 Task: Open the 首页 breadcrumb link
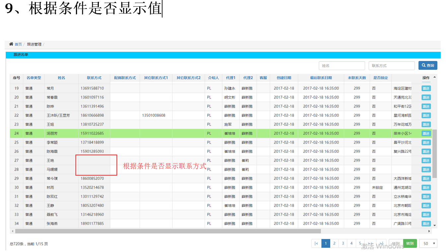pyautogui.click(x=18, y=44)
